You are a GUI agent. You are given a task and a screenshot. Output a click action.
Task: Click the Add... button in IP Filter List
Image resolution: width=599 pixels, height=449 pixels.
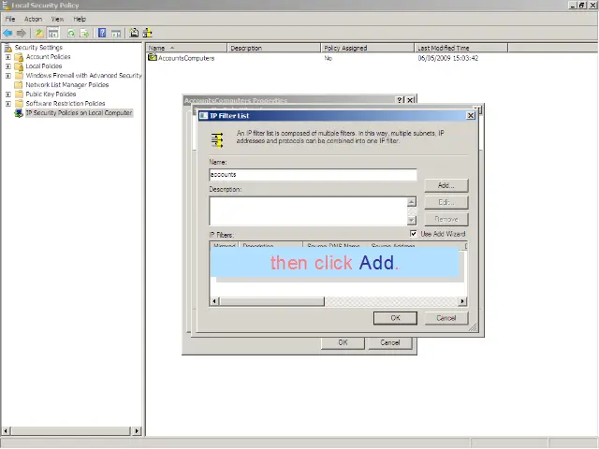coord(446,186)
